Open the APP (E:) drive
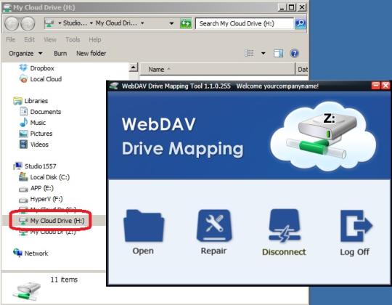 click(x=42, y=188)
